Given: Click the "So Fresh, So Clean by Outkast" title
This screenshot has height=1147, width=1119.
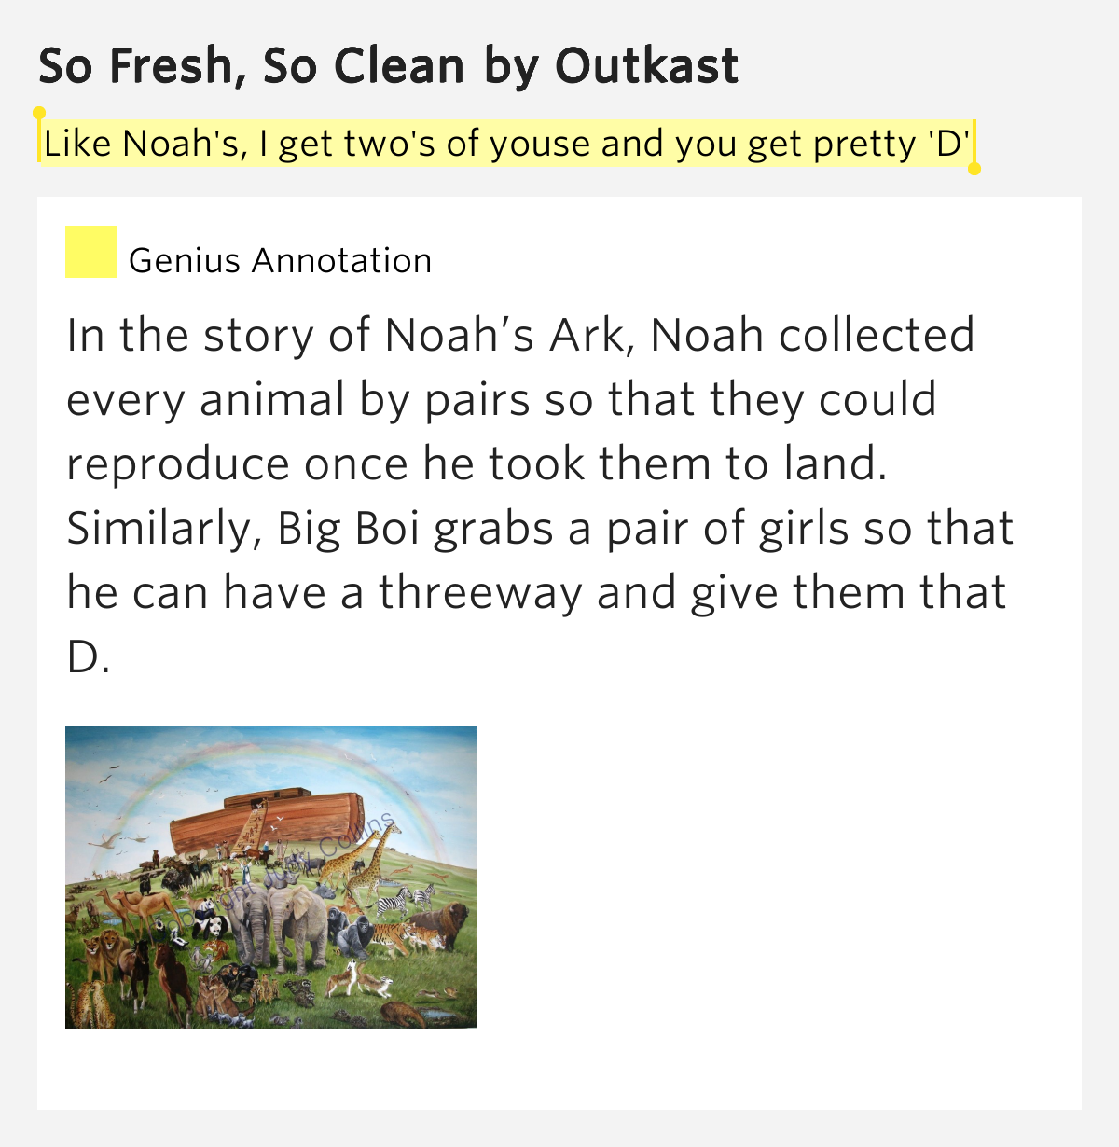Looking at the screenshot, I should [x=389, y=65].
